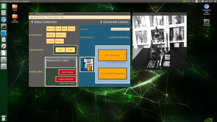Open the Ubuntu dash search in dock
This screenshot has height=122, width=217.
[x=3, y=6]
